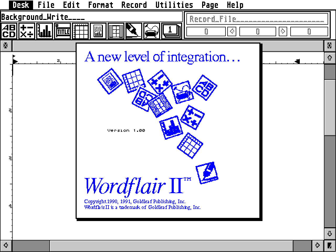Click the vertical scrollbar thumb
This screenshot has width=336, height=252.
pos(330,107)
